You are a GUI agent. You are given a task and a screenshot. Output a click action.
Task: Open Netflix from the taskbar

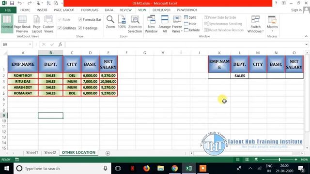click(x=132, y=168)
